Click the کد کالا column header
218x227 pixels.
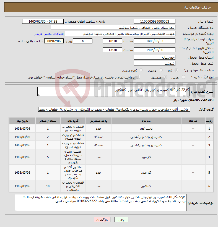[x=193, y=121]
